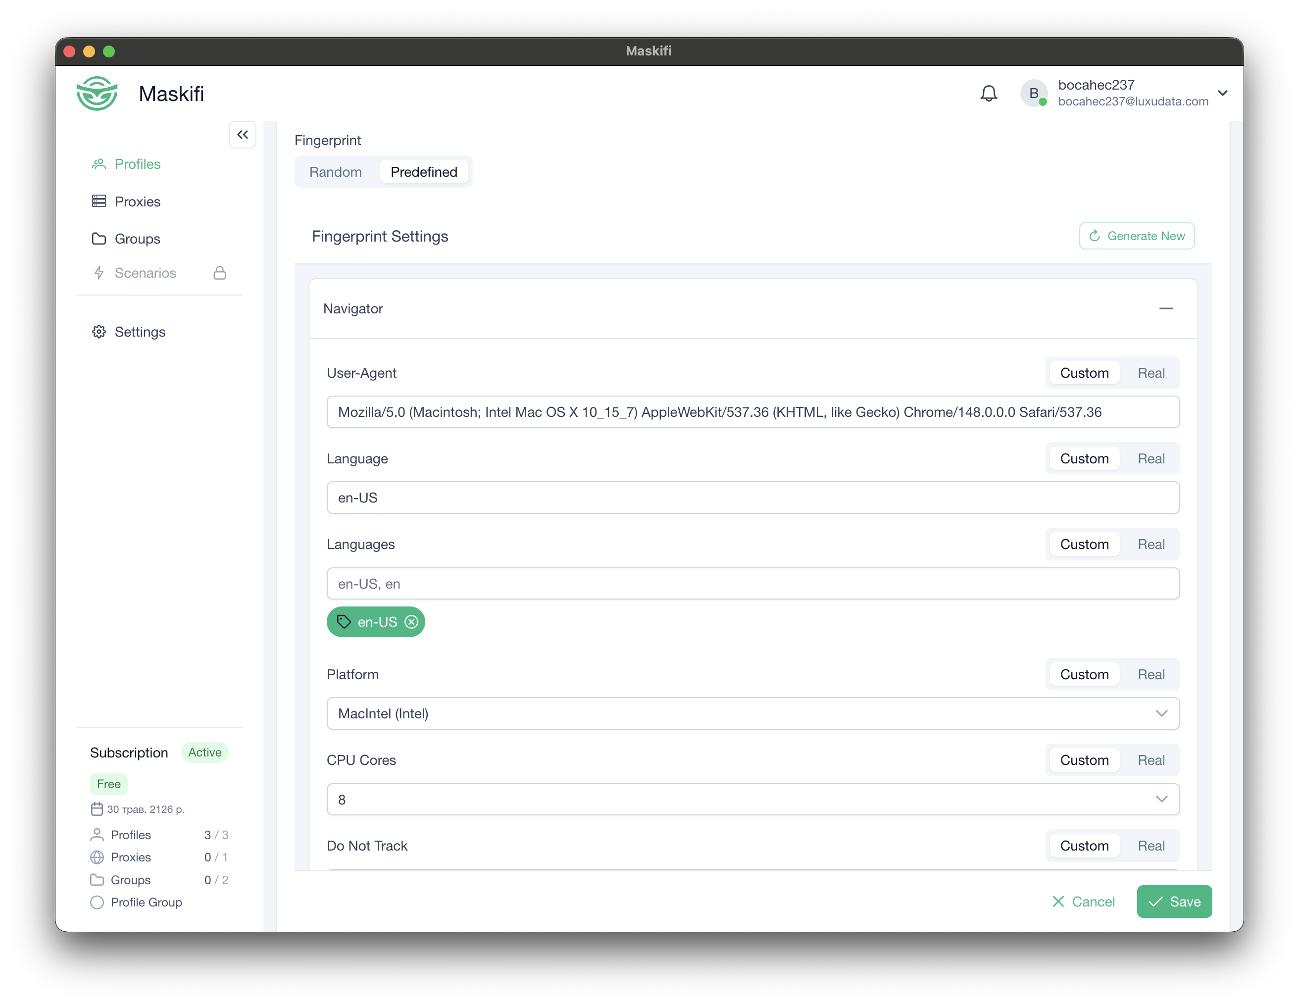Collapse the Navigator section

point(1166,308)
